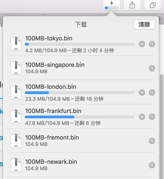
Task: Select the 100MB-fremont.bin file name
Action: click(52, 137)
